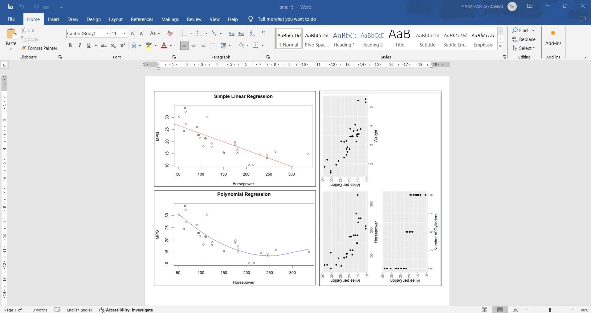Image resolution: width=591 pixels, height=313 pixels.
Task: Switch to the Insert ribbon tab
Action: point(53,19)
